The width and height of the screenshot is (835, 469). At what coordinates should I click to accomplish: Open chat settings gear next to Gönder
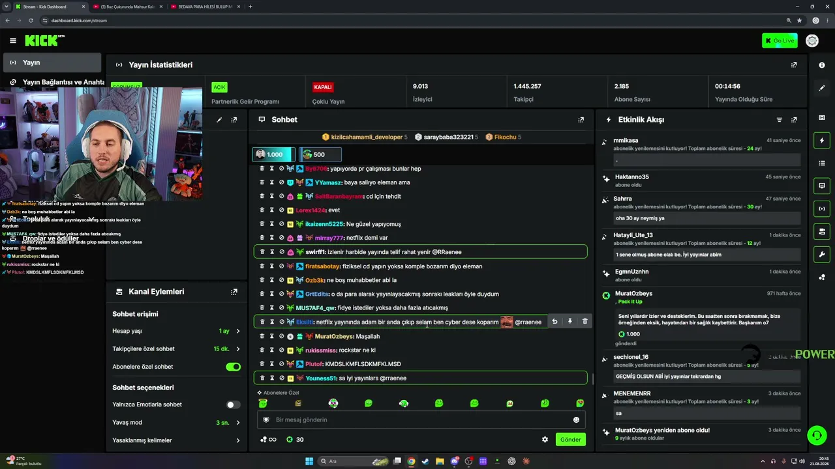(x=545, y=440)
